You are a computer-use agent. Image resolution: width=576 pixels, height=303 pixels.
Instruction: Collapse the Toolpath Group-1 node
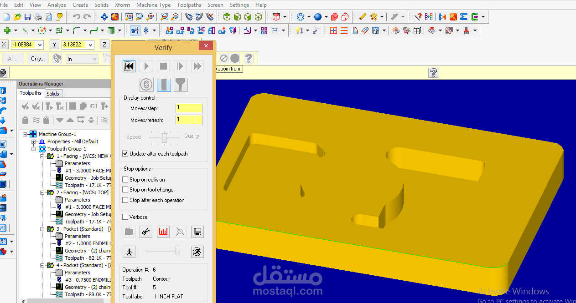click(x=33, y=149)
